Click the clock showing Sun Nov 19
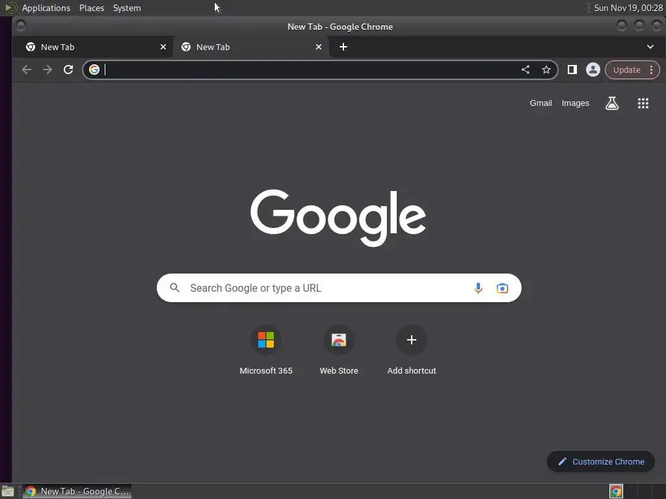The width and height of the screenshot is (666, 499). coord(628,8)
